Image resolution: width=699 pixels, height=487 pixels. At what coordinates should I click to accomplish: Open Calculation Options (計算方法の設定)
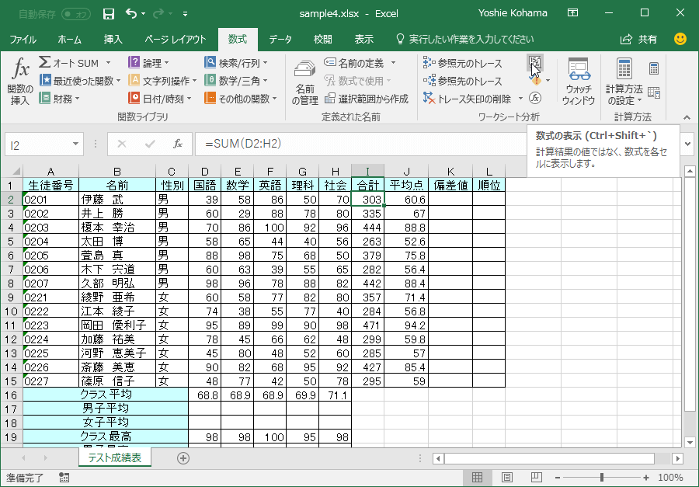[x=624, y=82]
